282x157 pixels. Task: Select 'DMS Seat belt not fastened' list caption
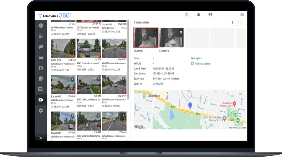[x=88, y=28]
